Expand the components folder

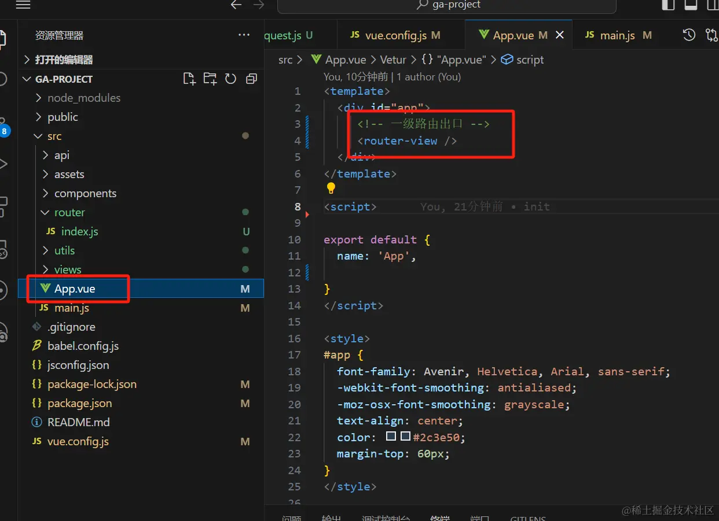(x=85, y=193)
